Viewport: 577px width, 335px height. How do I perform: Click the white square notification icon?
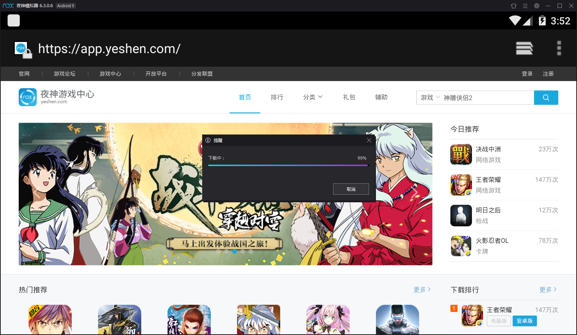(x=14, y=20)
